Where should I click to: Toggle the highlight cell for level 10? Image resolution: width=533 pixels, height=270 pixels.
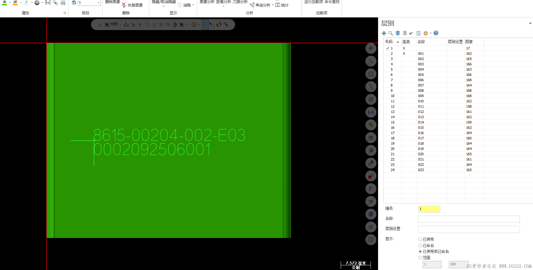pyautogui.click(x=409, y=96)
